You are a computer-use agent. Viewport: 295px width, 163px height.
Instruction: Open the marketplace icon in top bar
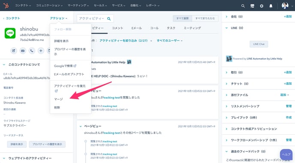coord(252,6)
